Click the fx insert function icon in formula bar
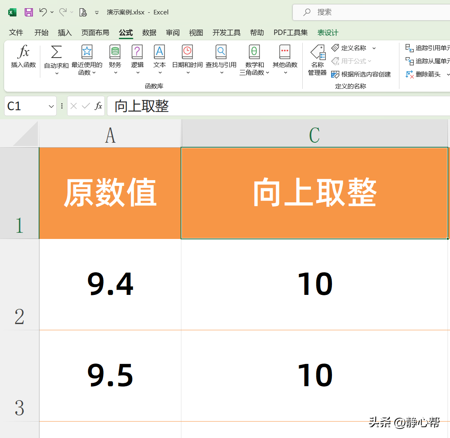This screenshot has height=438, width=450. (x=98, y=106)
